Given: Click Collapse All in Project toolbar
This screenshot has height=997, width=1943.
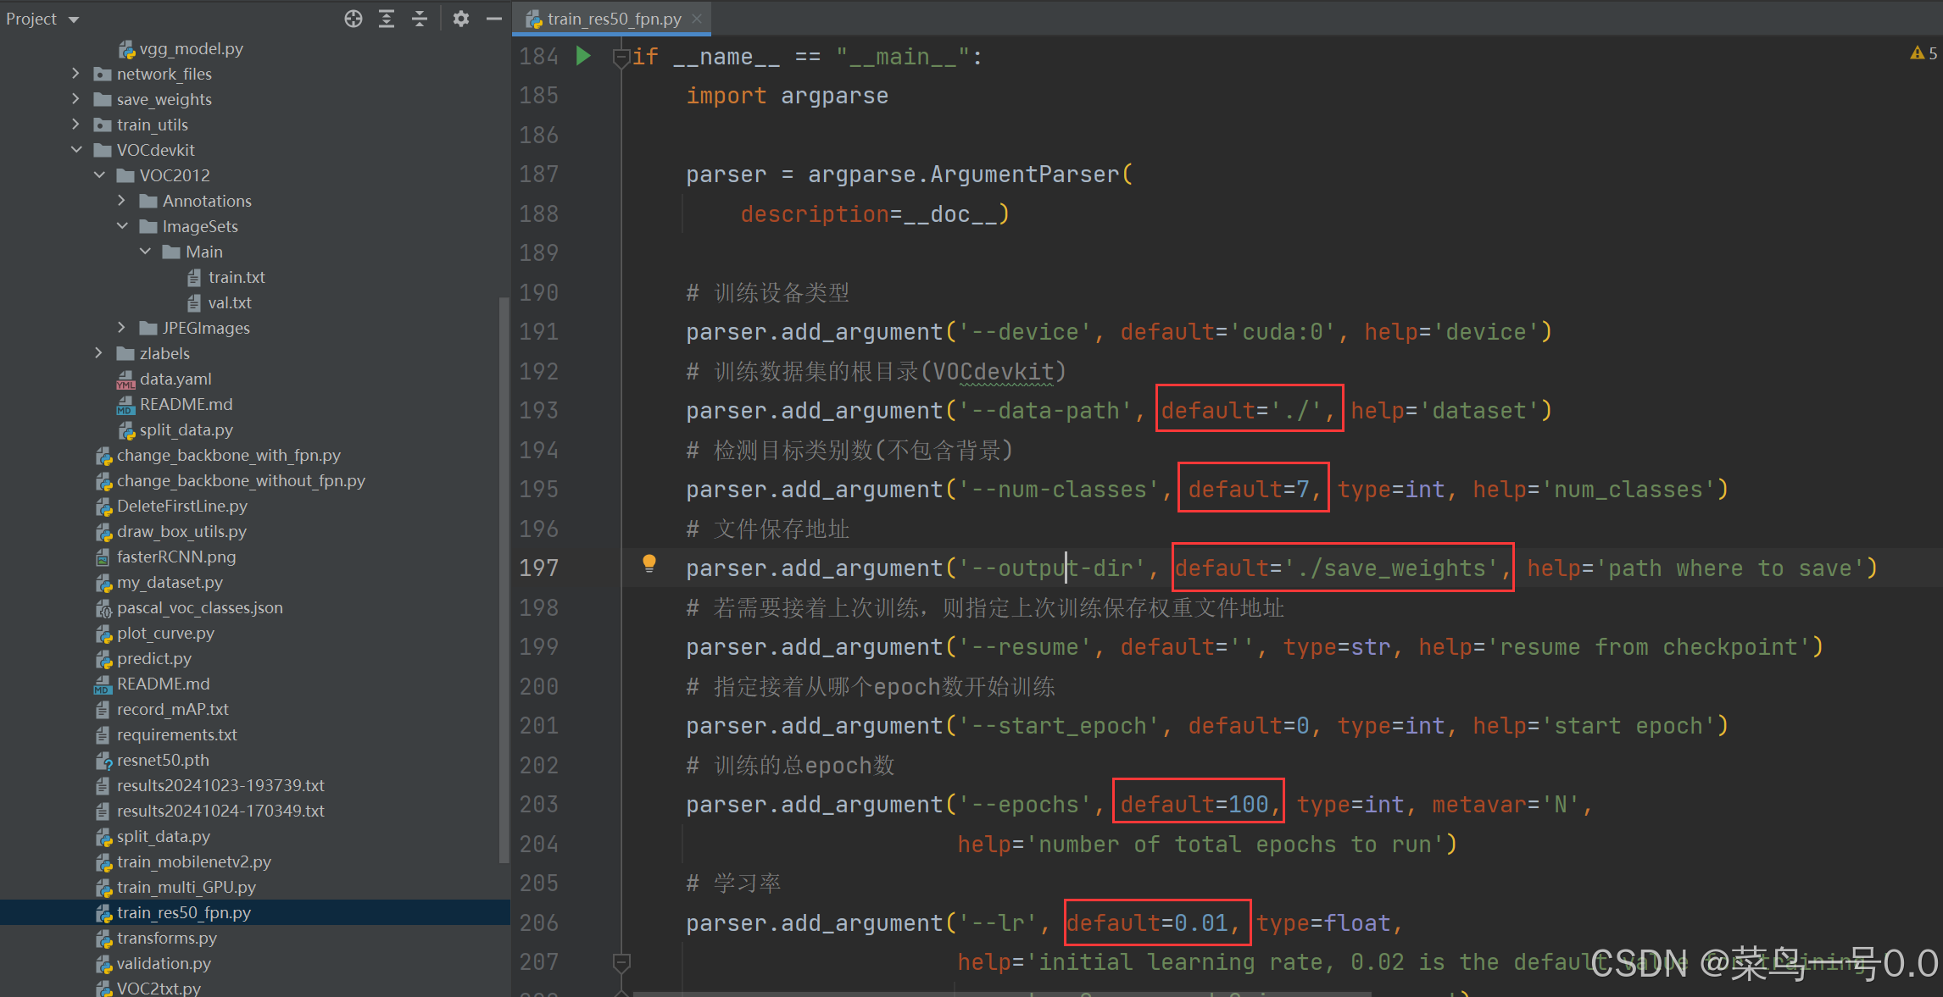Looking at the screenshot, I should (x=420, y=19).
